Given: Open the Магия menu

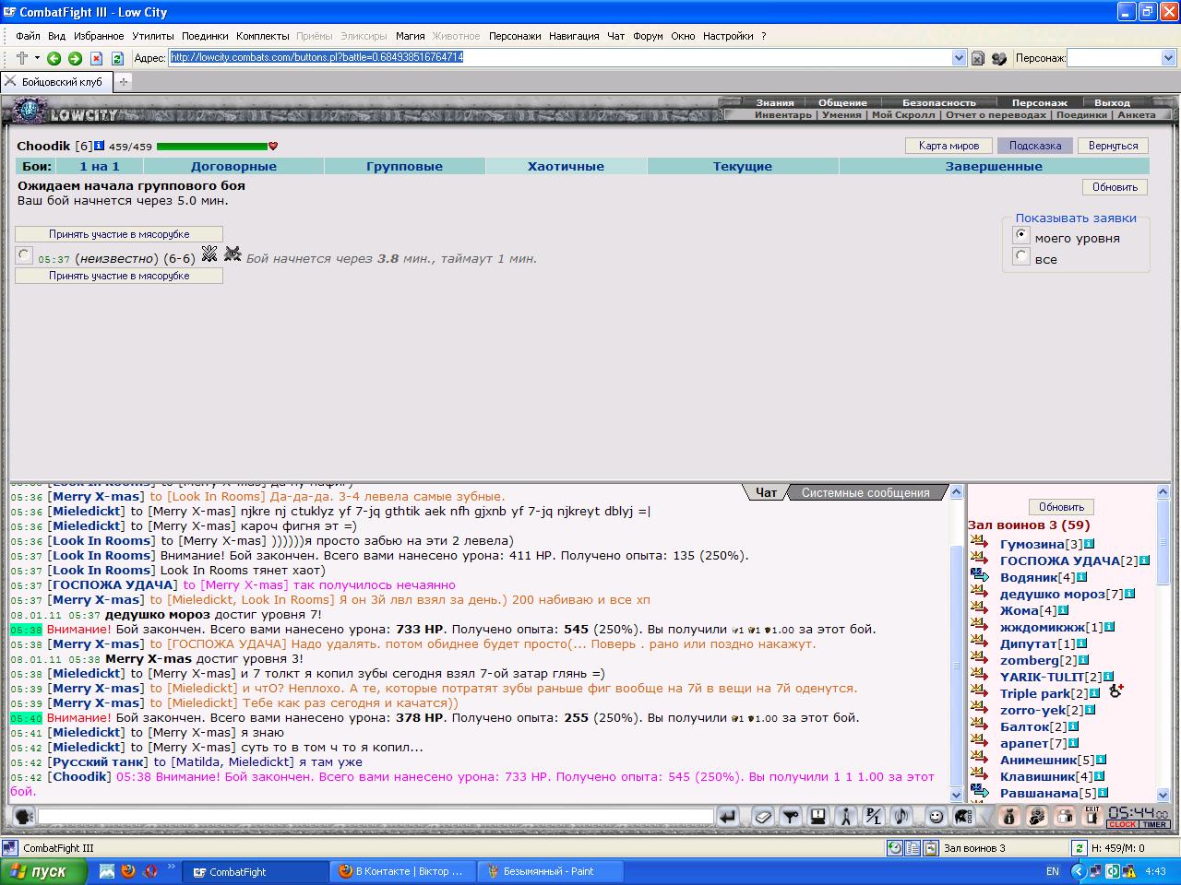Looking at the screenshot, I should [x=410, y=36].
